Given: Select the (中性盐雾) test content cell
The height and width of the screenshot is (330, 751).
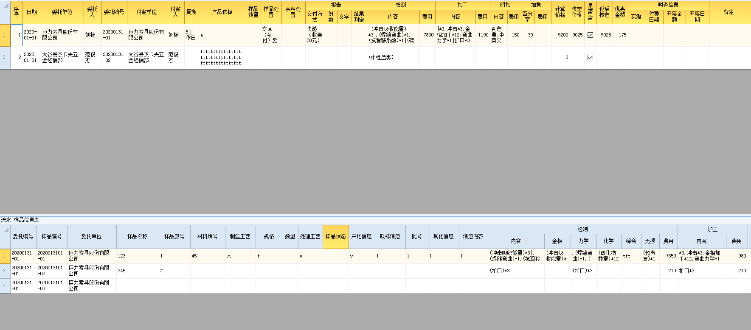Looking at the screenshot, I should [393, 58].
